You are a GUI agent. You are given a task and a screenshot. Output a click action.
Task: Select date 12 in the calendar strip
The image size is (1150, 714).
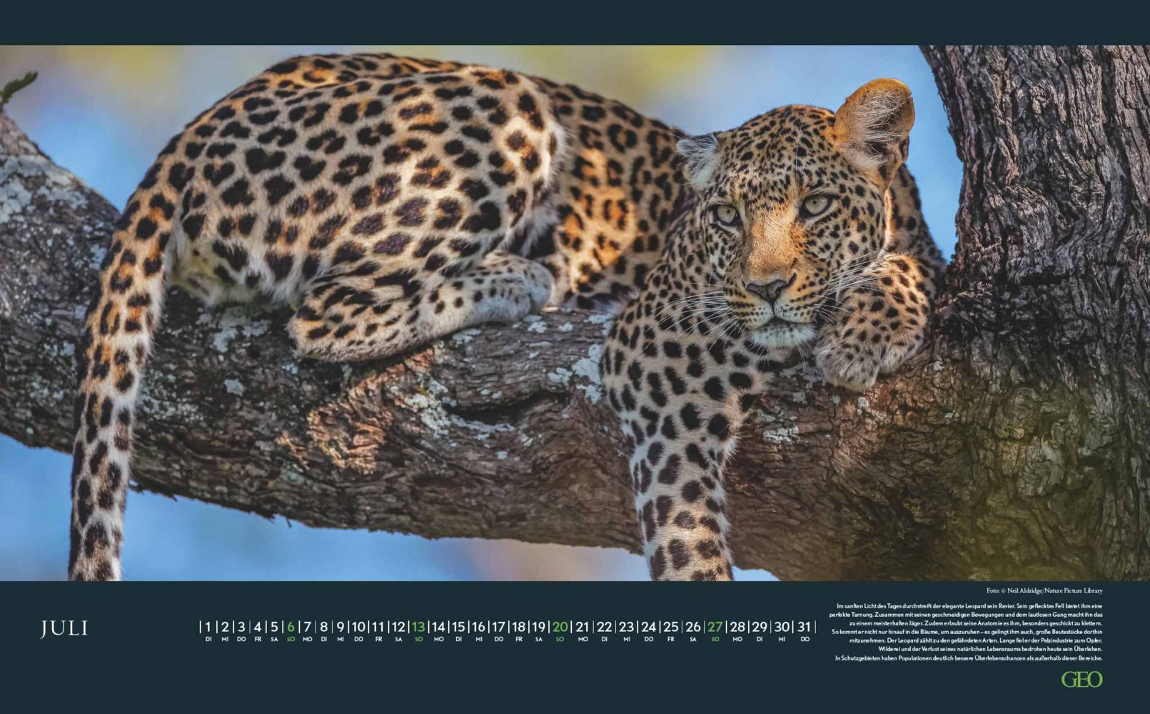[x=398, y=627]
